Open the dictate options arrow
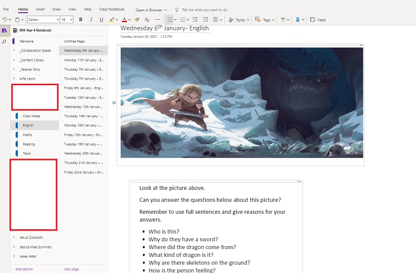 pos(302,20)
